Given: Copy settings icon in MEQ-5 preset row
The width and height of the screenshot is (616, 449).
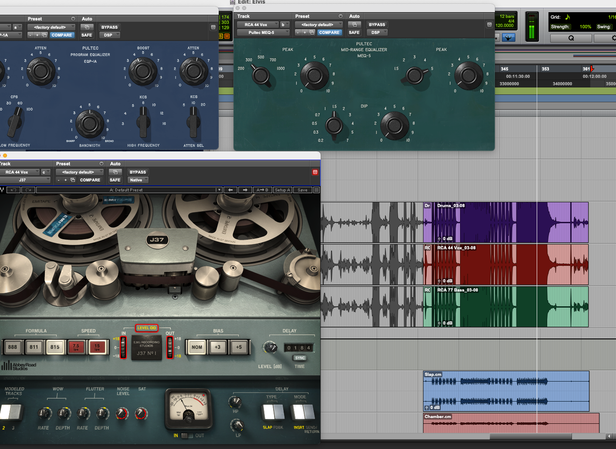Looking at the screenshot, I should pos(312,33).
